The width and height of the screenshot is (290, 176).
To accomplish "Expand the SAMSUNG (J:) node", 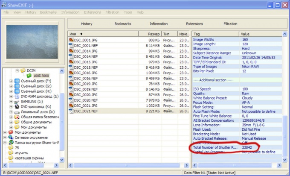I will (x=11, y=102).
